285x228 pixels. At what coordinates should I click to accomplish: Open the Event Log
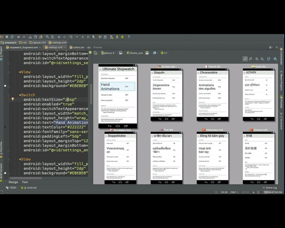(270, 188)
